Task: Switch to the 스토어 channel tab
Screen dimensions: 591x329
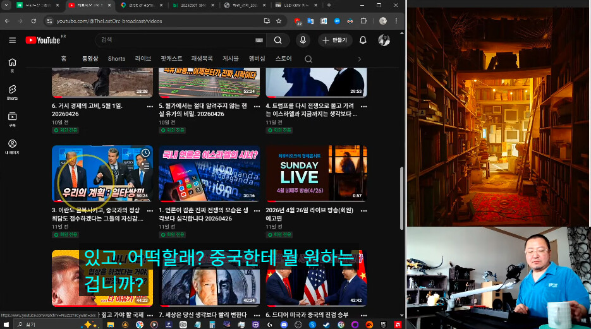Action: click(283, 59)
